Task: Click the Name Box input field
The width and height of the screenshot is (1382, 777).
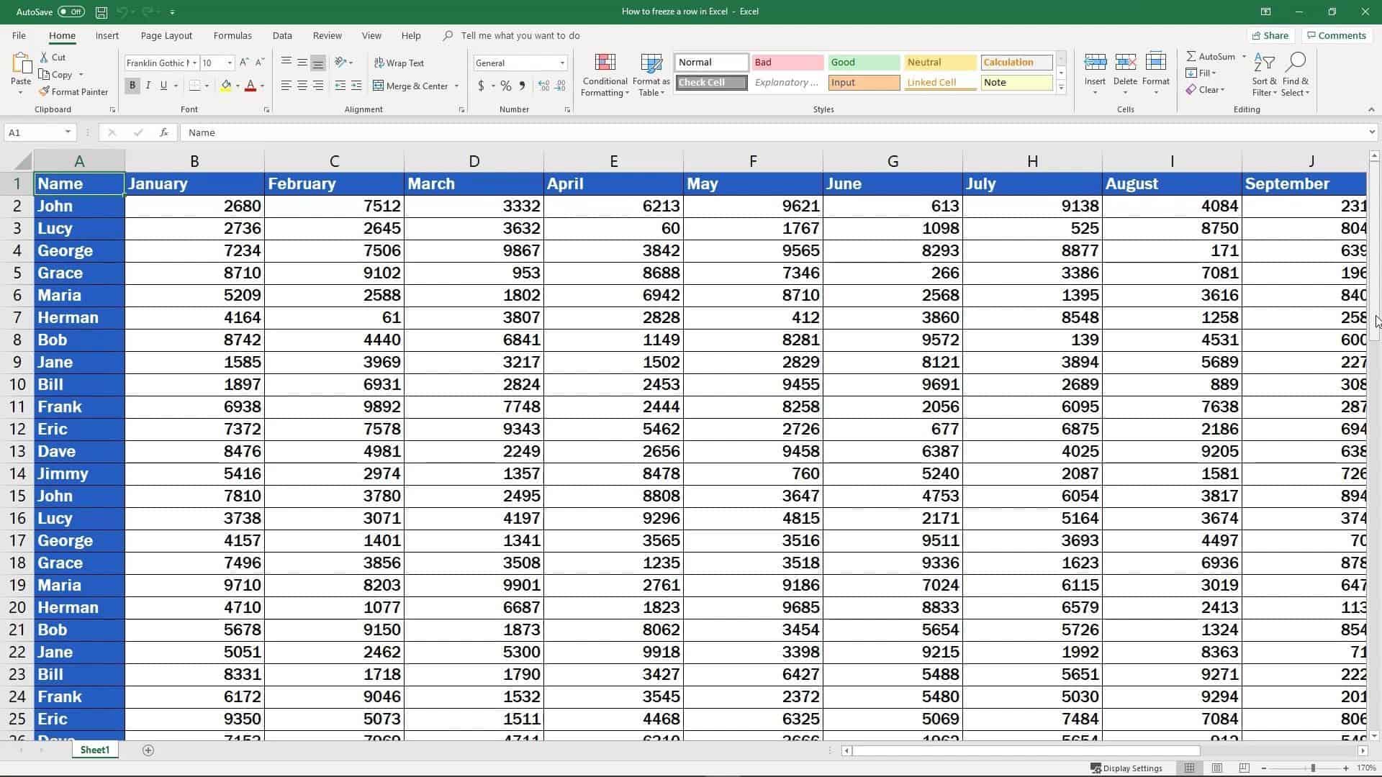Action: pyautogui.click(x=38, y=132)
